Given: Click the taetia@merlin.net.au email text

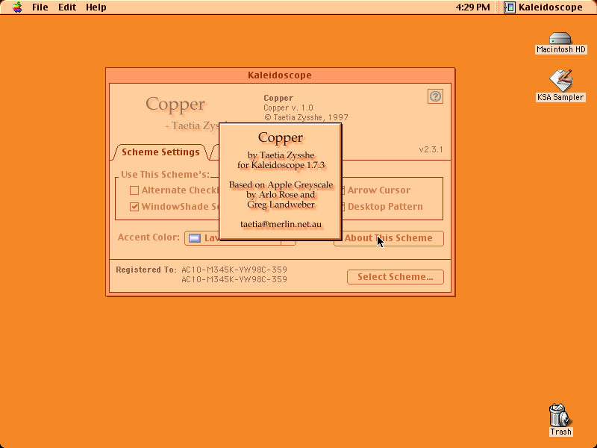Looking at the screenshot, I should (281, 224).
